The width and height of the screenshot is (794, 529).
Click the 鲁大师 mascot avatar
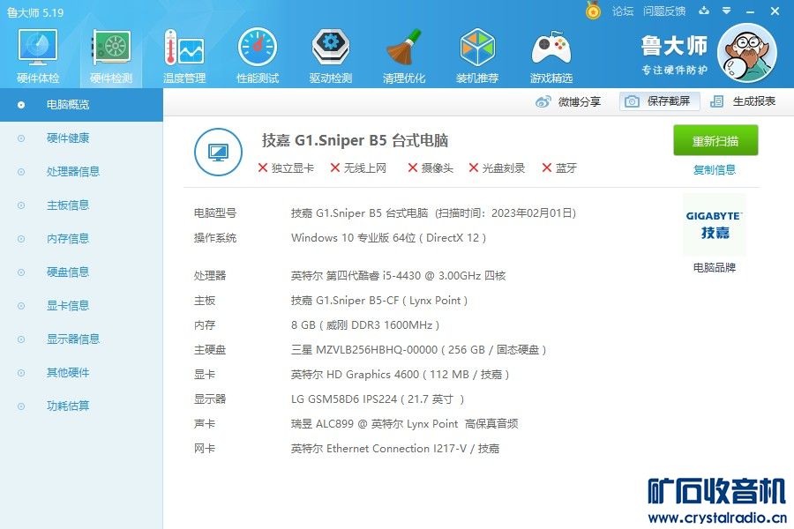pyautogui.click(x=747, y=53)
